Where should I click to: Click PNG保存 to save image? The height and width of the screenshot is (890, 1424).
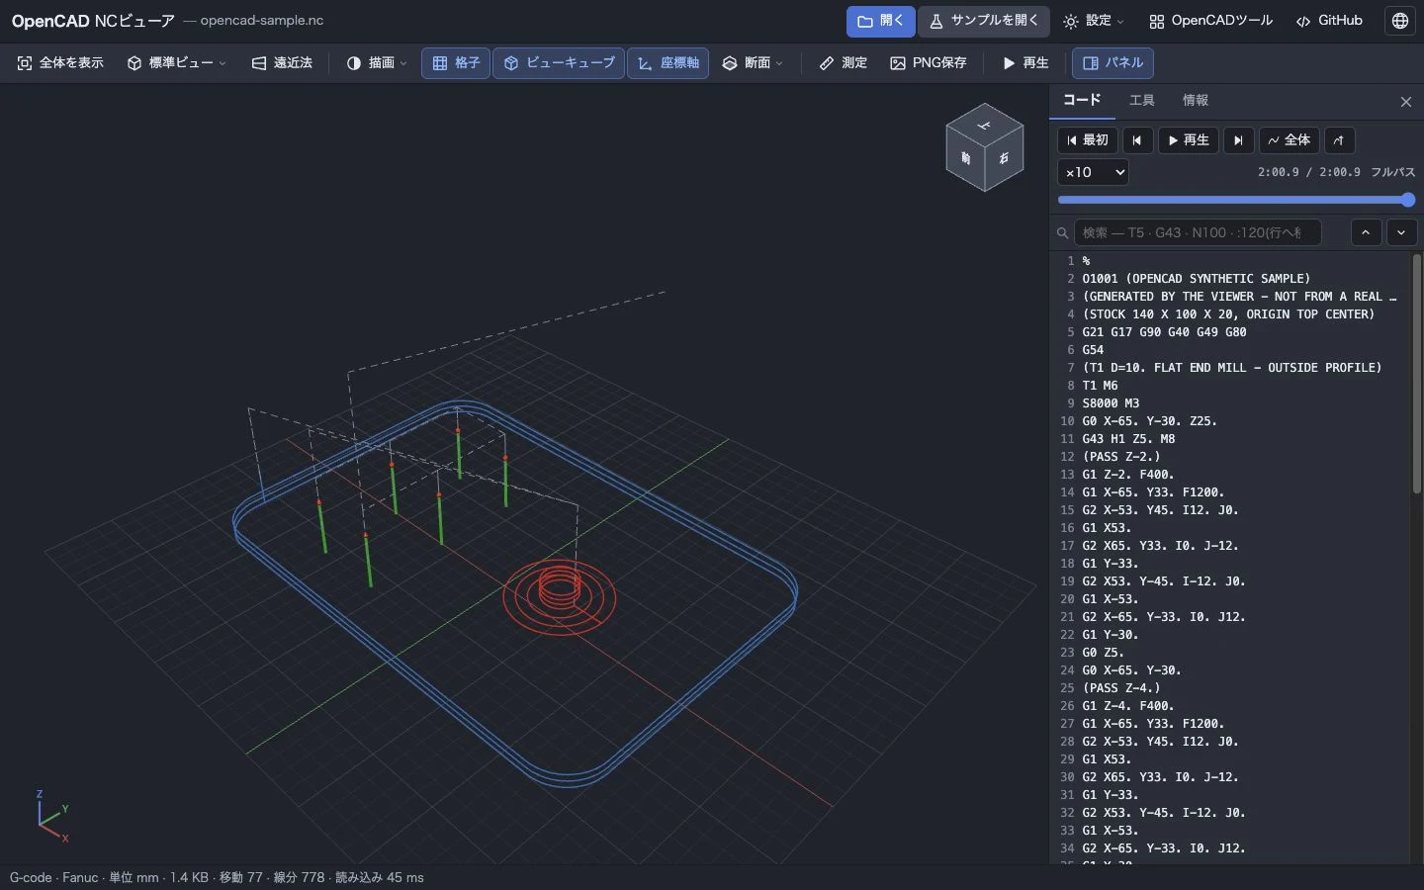(928, 63)
